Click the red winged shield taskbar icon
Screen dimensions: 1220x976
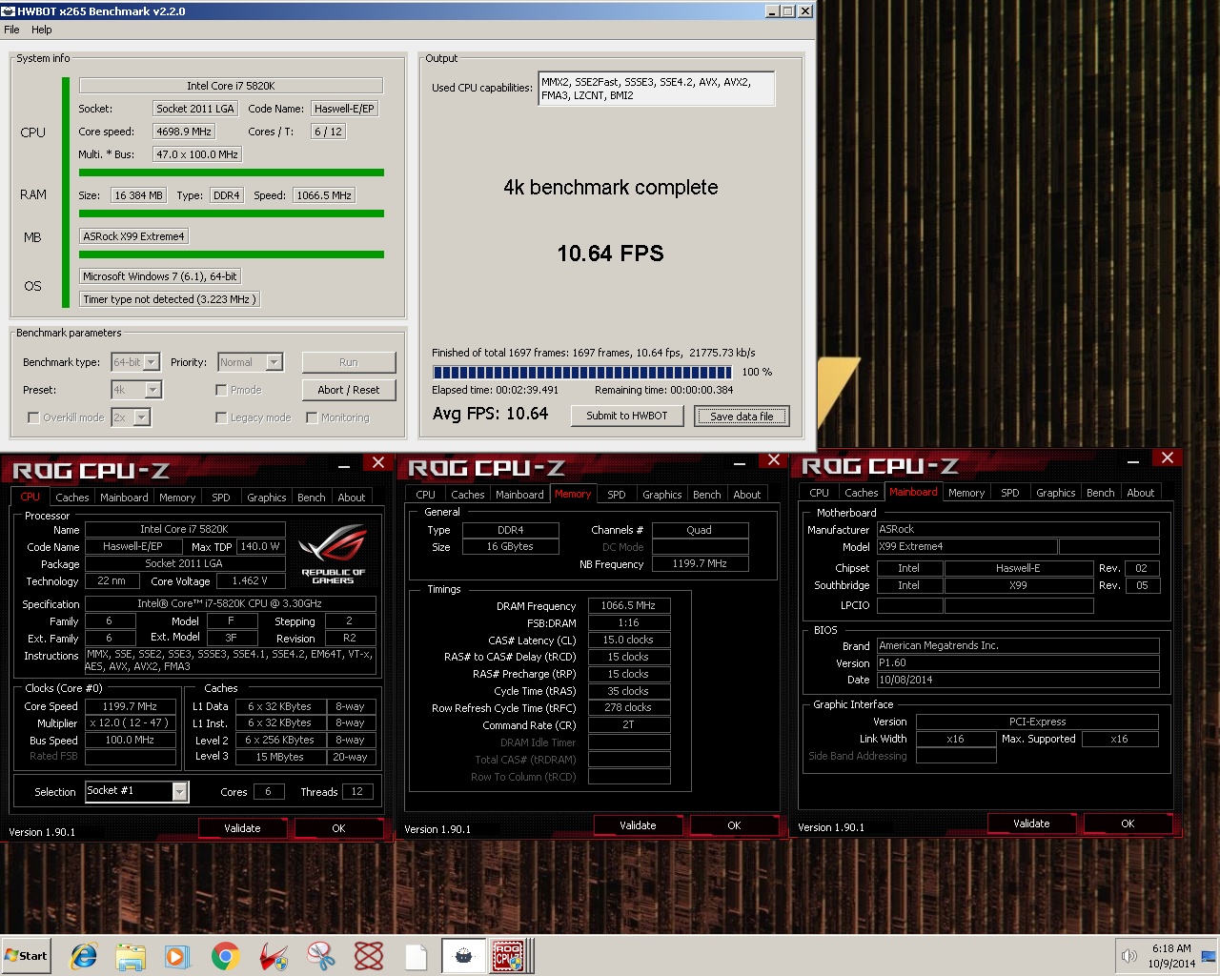coord(274,956)
